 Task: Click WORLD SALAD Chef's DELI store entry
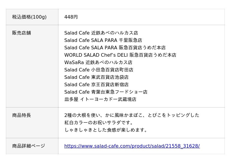[x=120, y=55]
